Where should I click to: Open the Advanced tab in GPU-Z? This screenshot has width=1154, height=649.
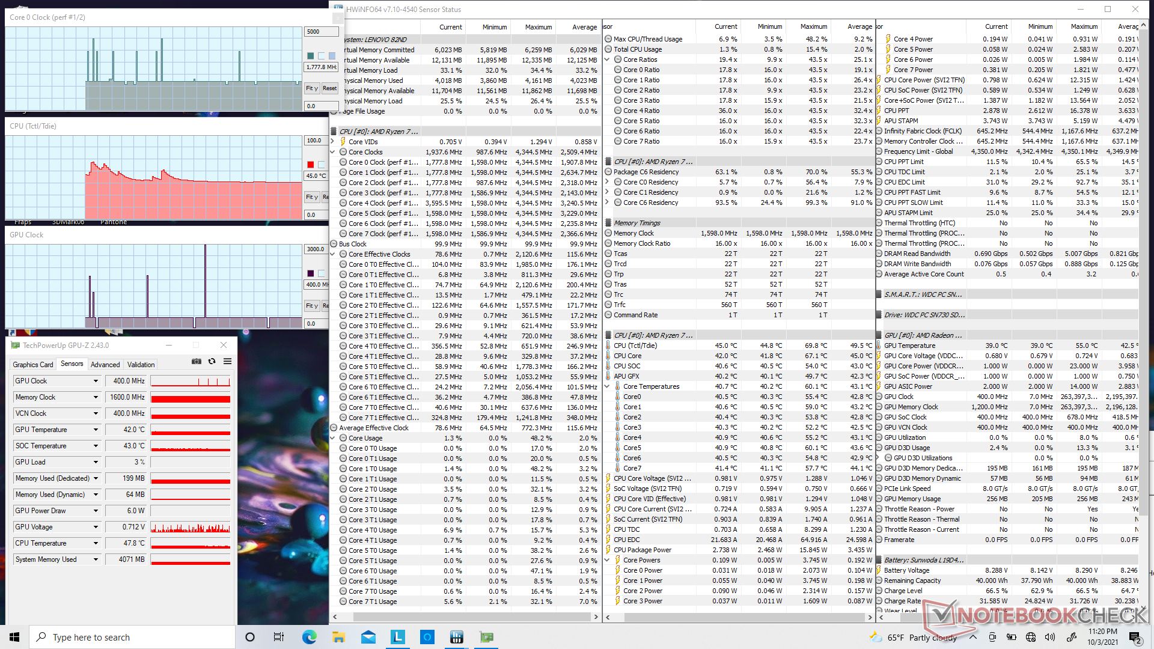coord(105,365)
